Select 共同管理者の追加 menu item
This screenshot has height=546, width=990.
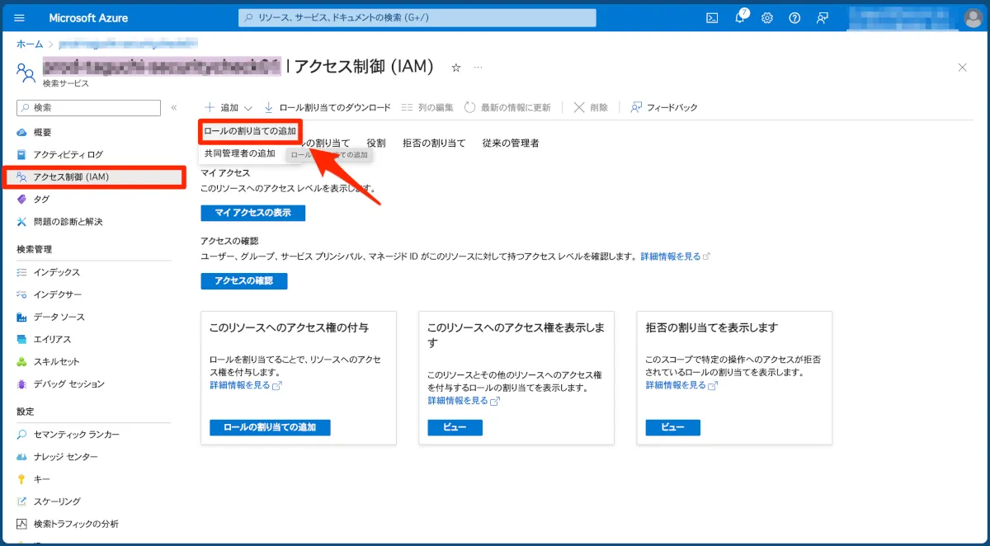point(240,153)
